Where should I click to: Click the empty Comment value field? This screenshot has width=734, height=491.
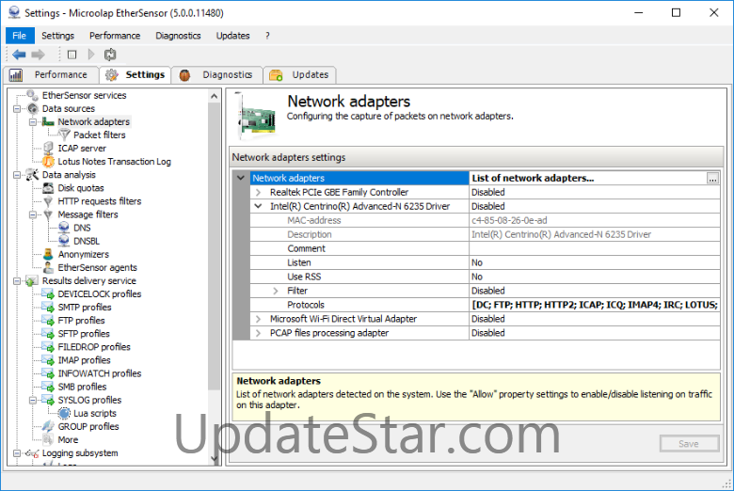pos(595,248)
